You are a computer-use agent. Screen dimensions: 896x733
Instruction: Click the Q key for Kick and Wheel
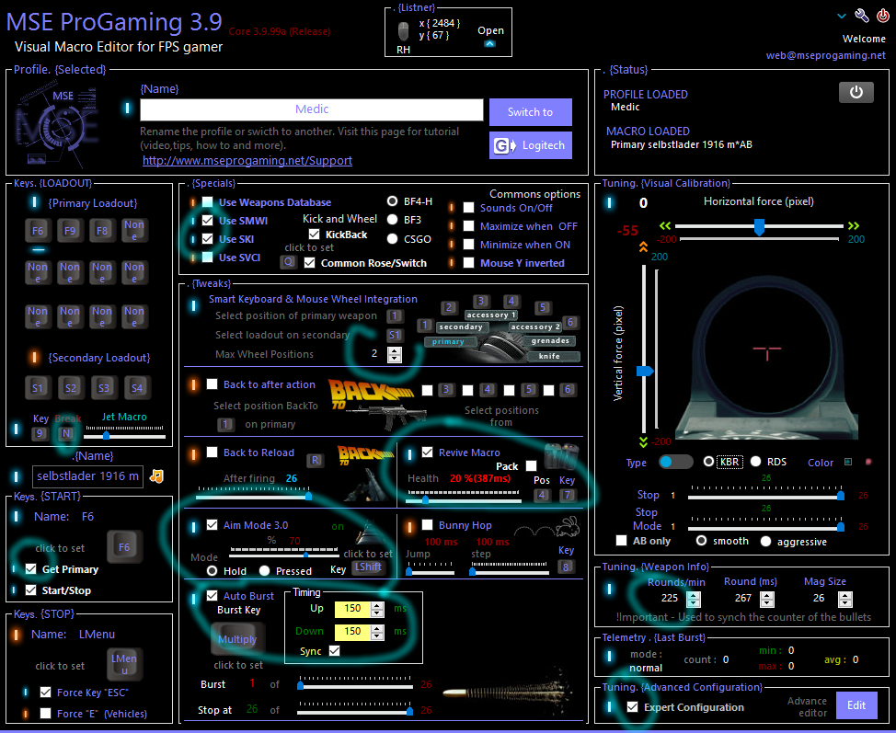point(289,262)
